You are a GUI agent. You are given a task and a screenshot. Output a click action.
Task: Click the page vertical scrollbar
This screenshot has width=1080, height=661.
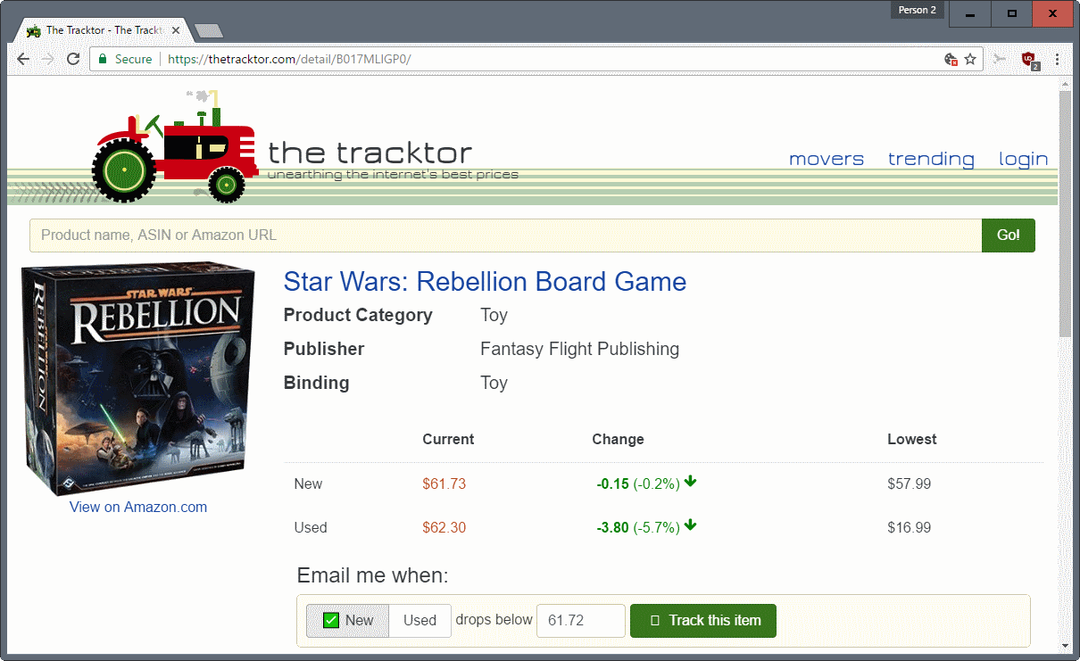pos(1065,214)
